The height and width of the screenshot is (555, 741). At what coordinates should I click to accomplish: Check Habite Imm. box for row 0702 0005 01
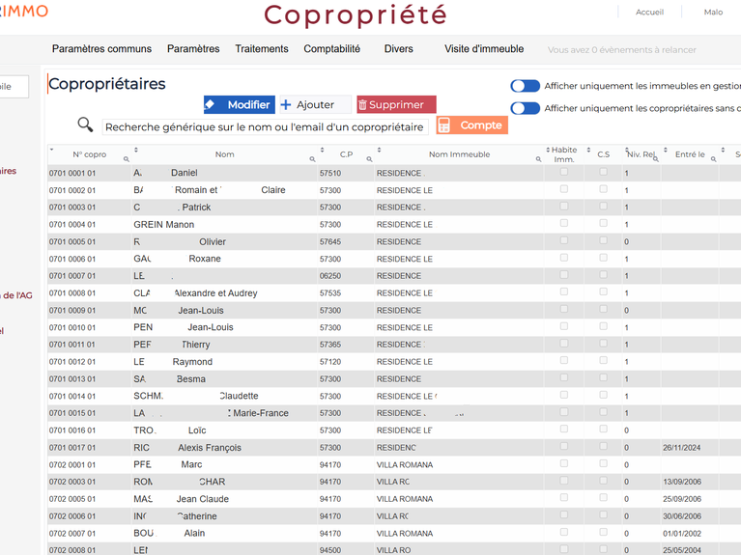564,498
